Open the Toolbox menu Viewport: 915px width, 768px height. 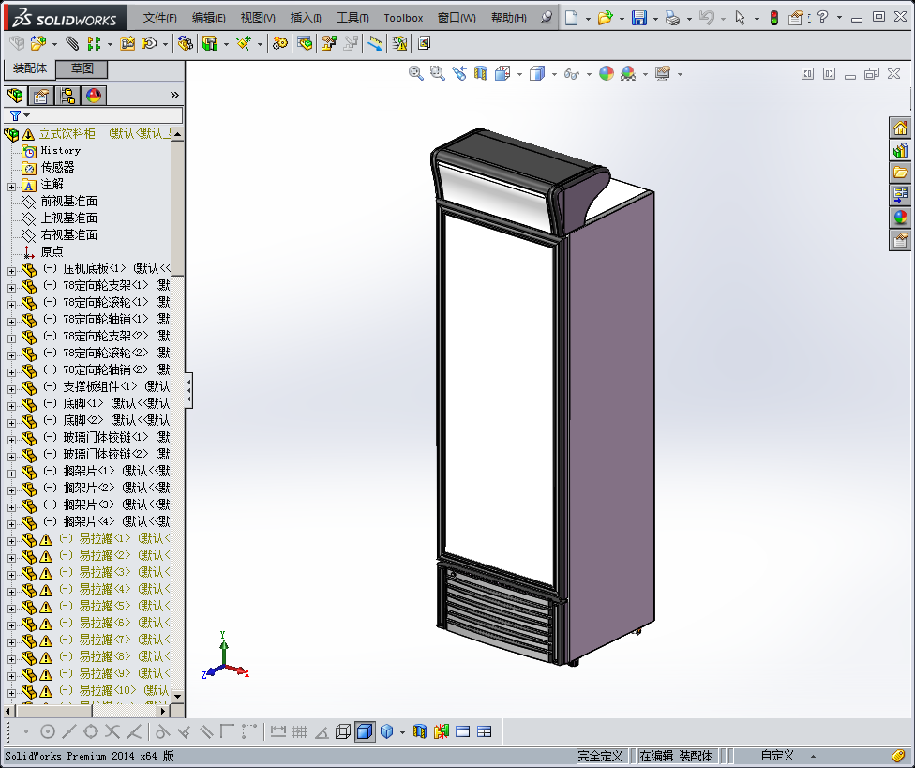pyautogui.click(x=403, y=18)
